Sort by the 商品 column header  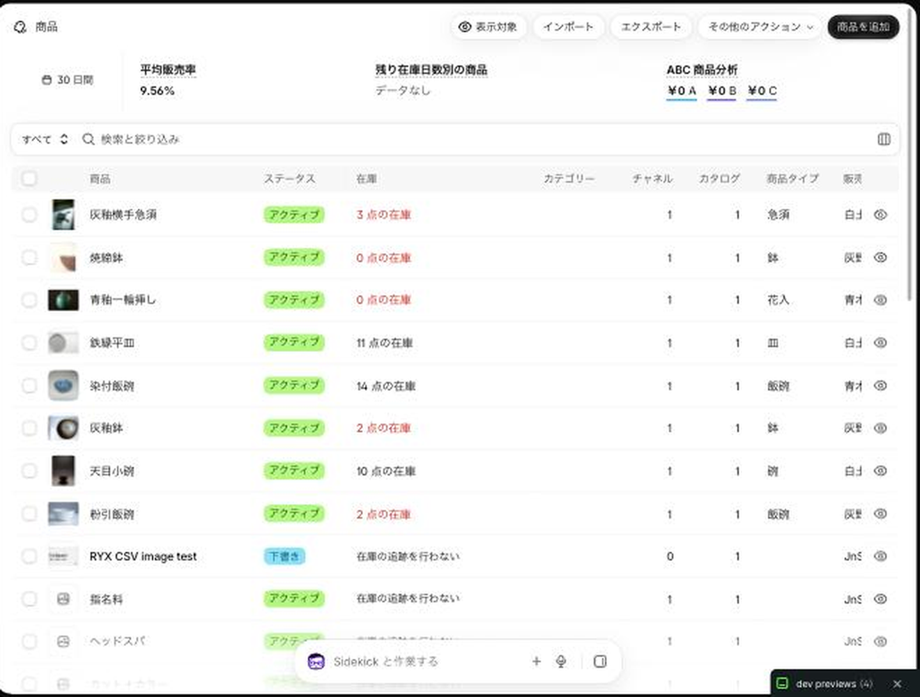100,179
